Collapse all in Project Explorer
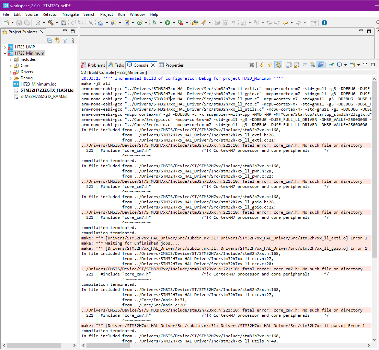 coord(50,40)
